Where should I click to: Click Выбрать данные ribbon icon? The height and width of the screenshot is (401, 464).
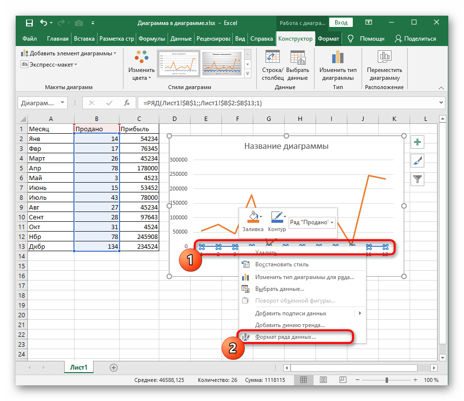[x=297, y=66]
